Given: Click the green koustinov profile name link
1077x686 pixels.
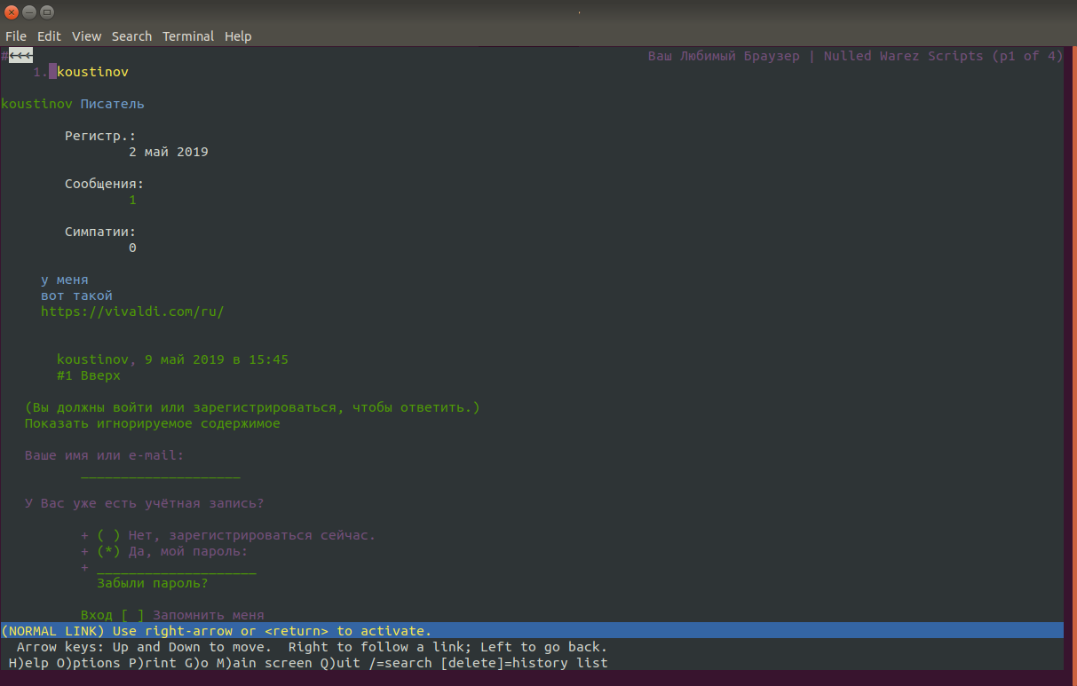Looking at the screenshot, I should 36,104.
